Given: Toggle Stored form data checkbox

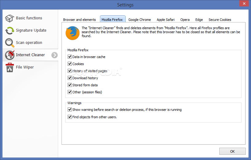Looking at the screenshot, I should point(70,85).
